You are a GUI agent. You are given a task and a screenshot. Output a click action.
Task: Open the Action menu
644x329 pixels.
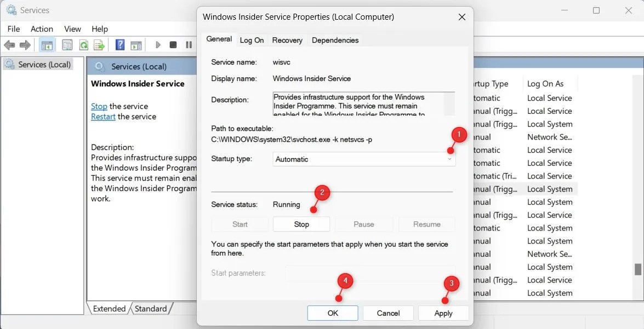point(41,28)
